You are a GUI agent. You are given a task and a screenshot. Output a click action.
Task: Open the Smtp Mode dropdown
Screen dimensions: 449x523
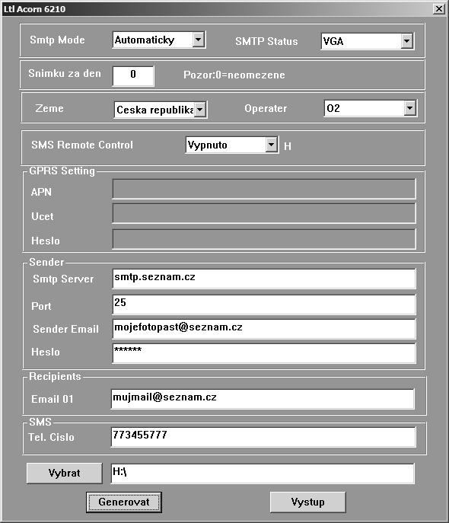[159, 40]
